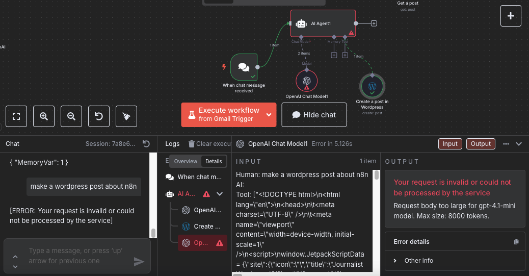Viewport: 529px width, 276px height.
Task: Select the first OpenAI... log entry
Action: pyautogui.click(x=202, y=210)
